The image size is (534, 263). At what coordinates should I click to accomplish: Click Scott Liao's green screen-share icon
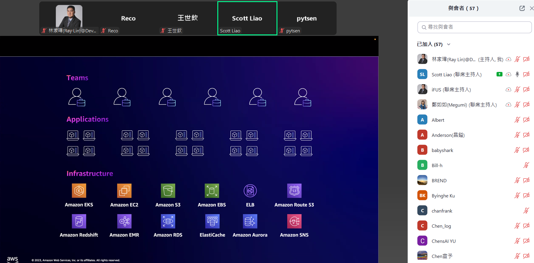coord(499,74)
